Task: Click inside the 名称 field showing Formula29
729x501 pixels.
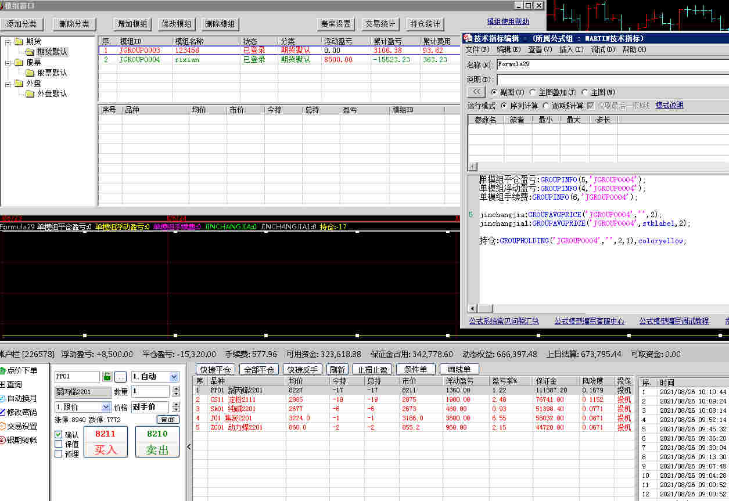Action: coord(612,65)
